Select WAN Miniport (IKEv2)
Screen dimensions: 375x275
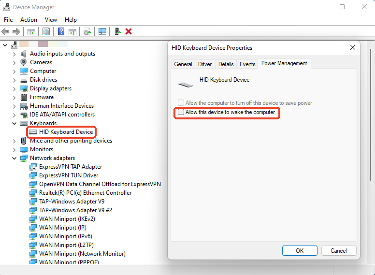coord(67,219)
